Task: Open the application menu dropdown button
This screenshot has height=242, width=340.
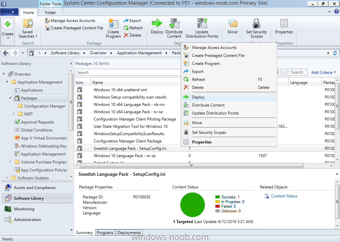Action: pos(9,12)
